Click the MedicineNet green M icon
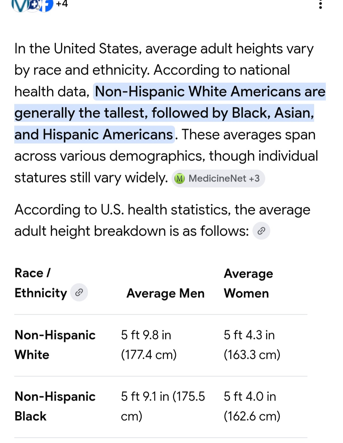 [180, 179]
